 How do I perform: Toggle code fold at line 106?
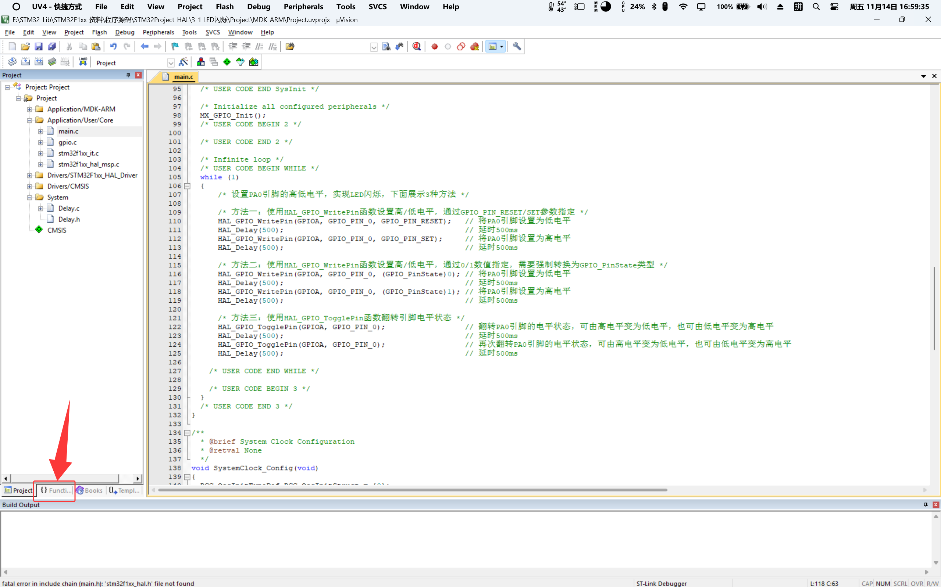coord(187,186)
